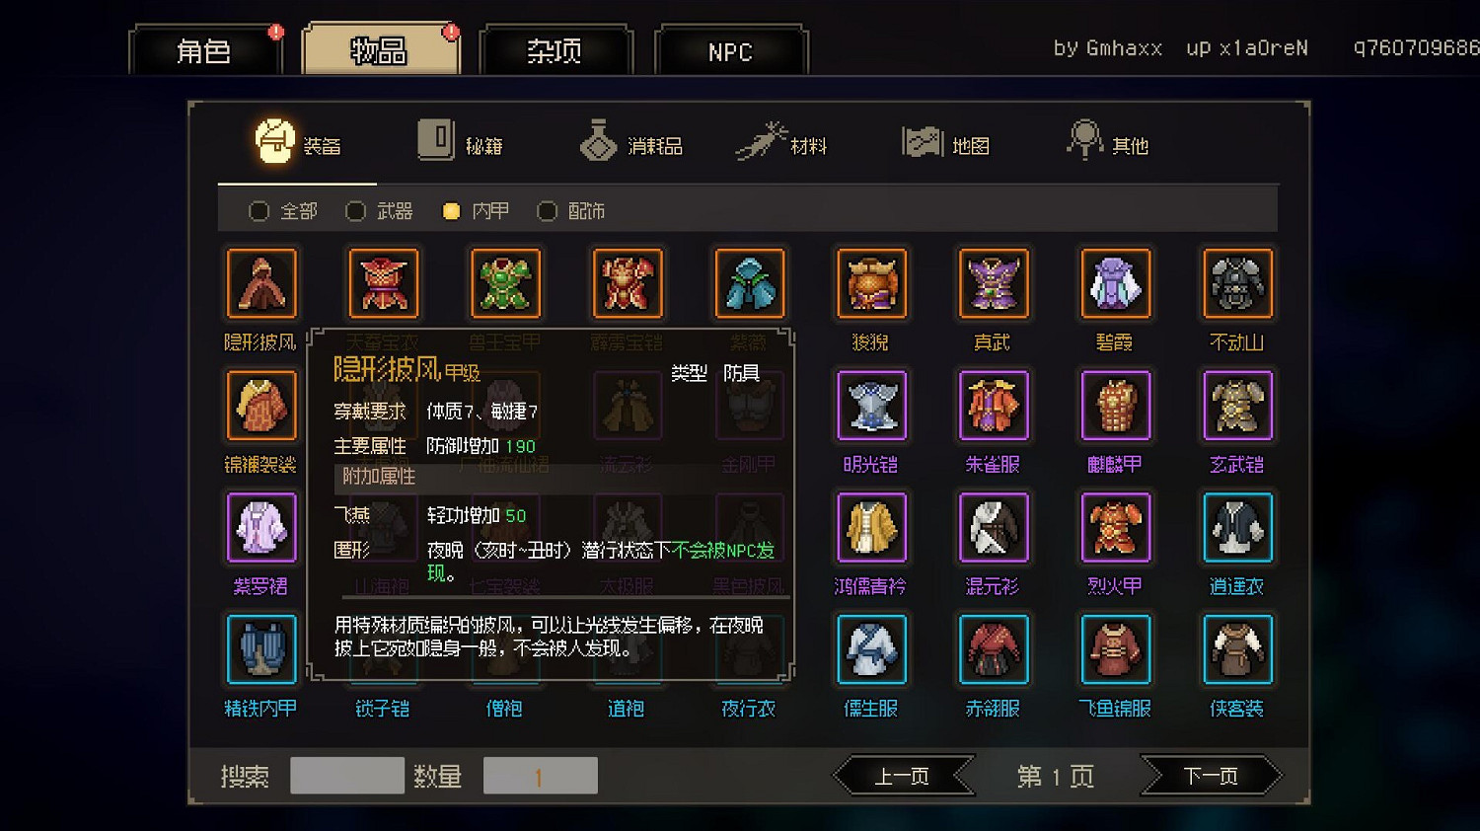Focus the 搜索 search input box

tap(347, 776)
